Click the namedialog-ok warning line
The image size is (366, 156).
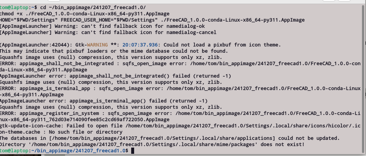click(103, 26)
